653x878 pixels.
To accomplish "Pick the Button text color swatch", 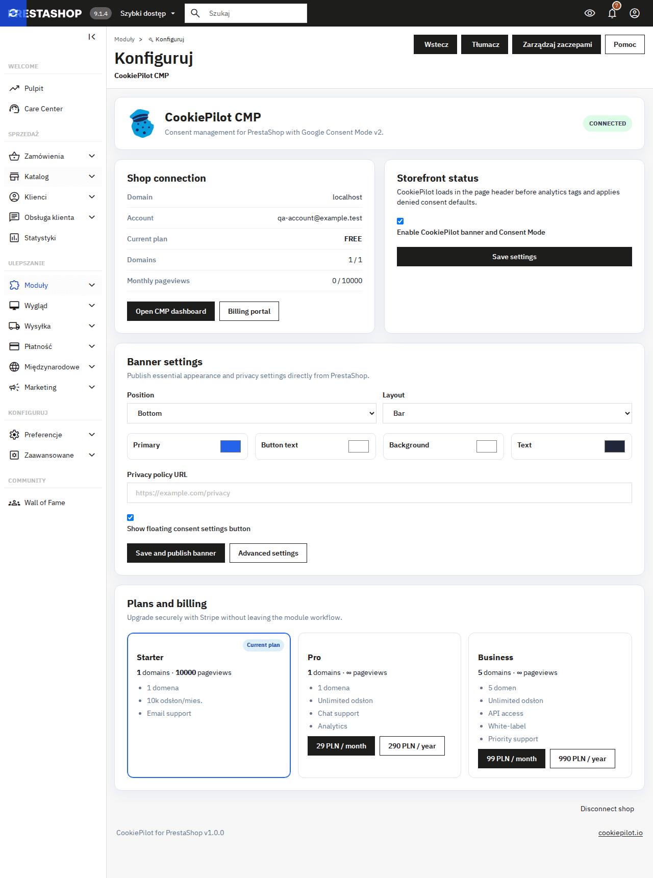I will tap(359, 446).
